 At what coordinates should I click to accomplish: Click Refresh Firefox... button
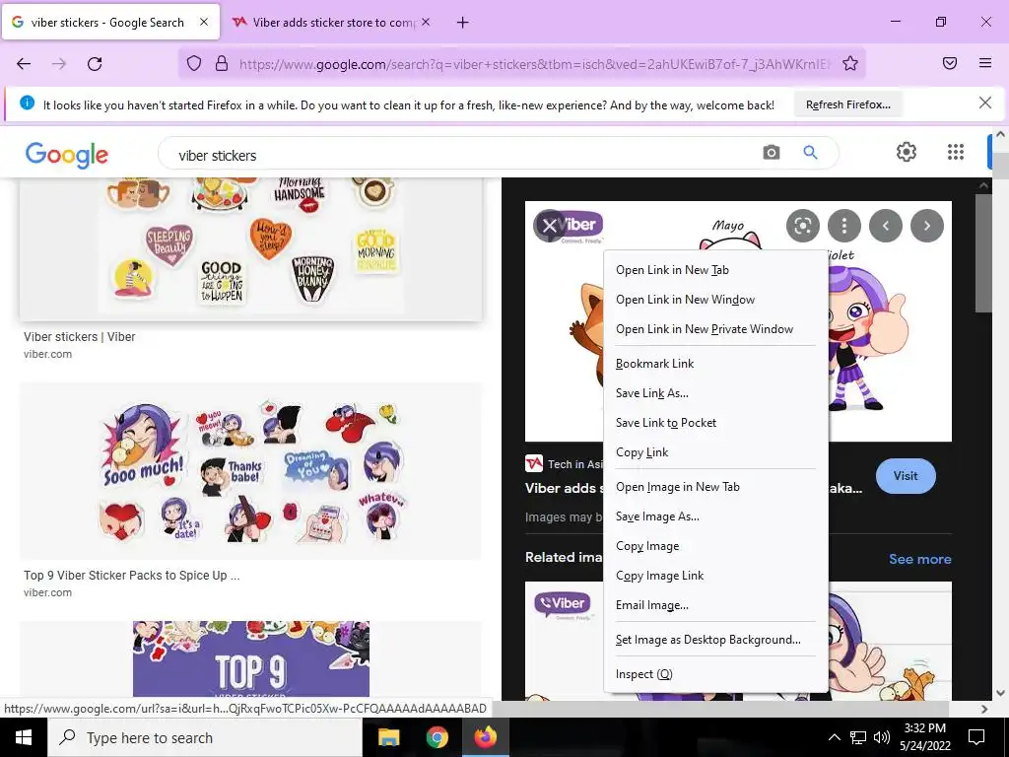click(848, 104)
